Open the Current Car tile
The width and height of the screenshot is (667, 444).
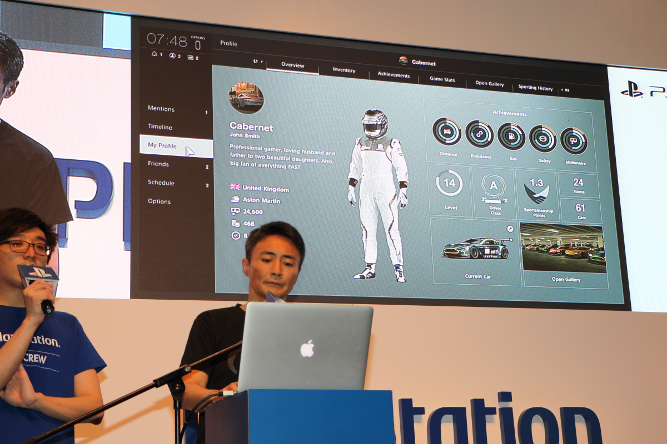click(x=476, y=251)
